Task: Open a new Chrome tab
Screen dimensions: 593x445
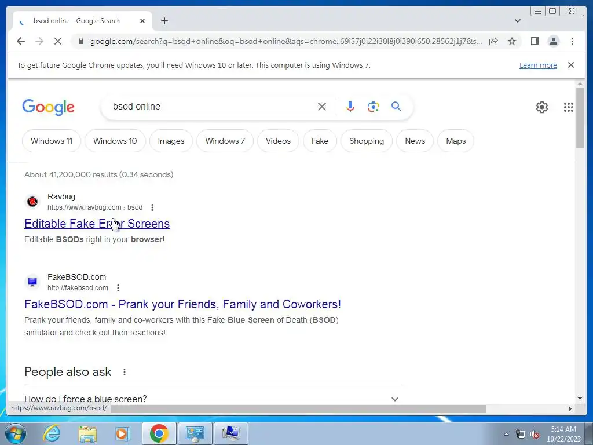Action: click(x=164, y=21)
